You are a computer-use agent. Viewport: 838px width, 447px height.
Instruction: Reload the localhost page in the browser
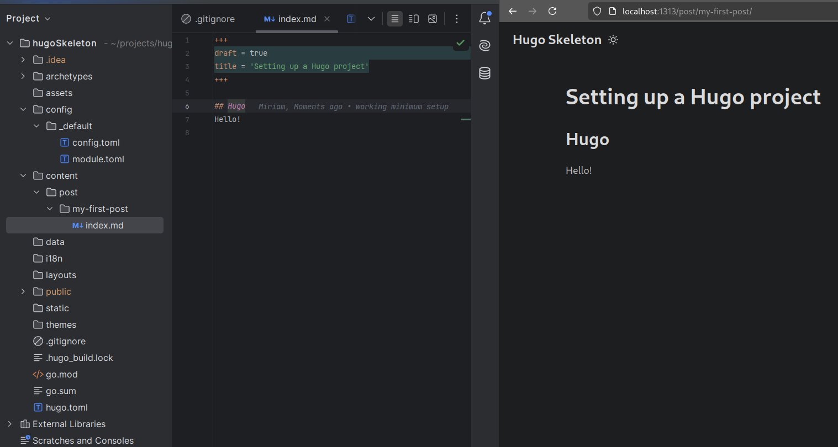tap(552, 11)
